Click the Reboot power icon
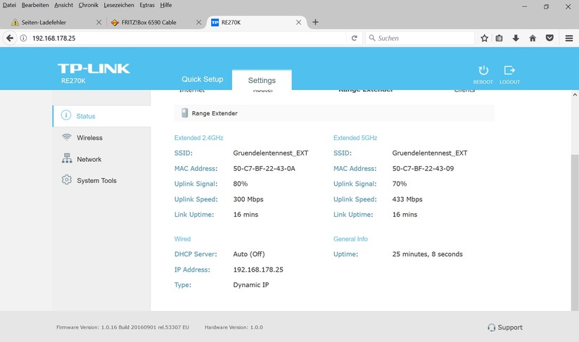Screen dimensions: 579x342 click(x=483, y=71)
